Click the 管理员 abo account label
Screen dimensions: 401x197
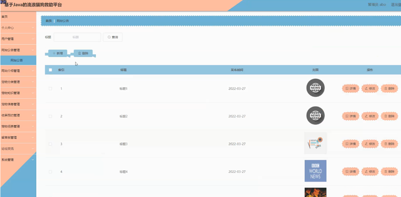[377, 5]
